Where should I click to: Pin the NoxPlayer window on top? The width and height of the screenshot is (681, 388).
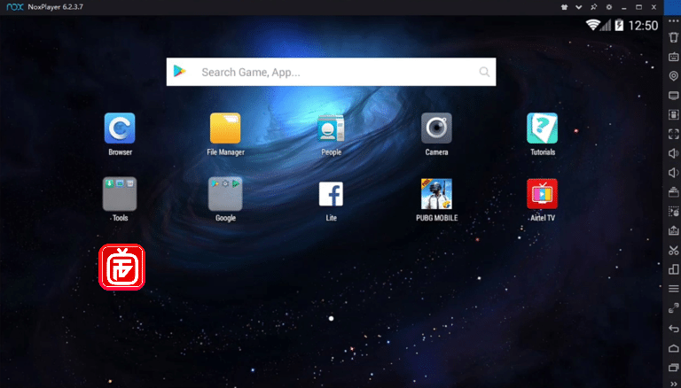coord(594,7)
